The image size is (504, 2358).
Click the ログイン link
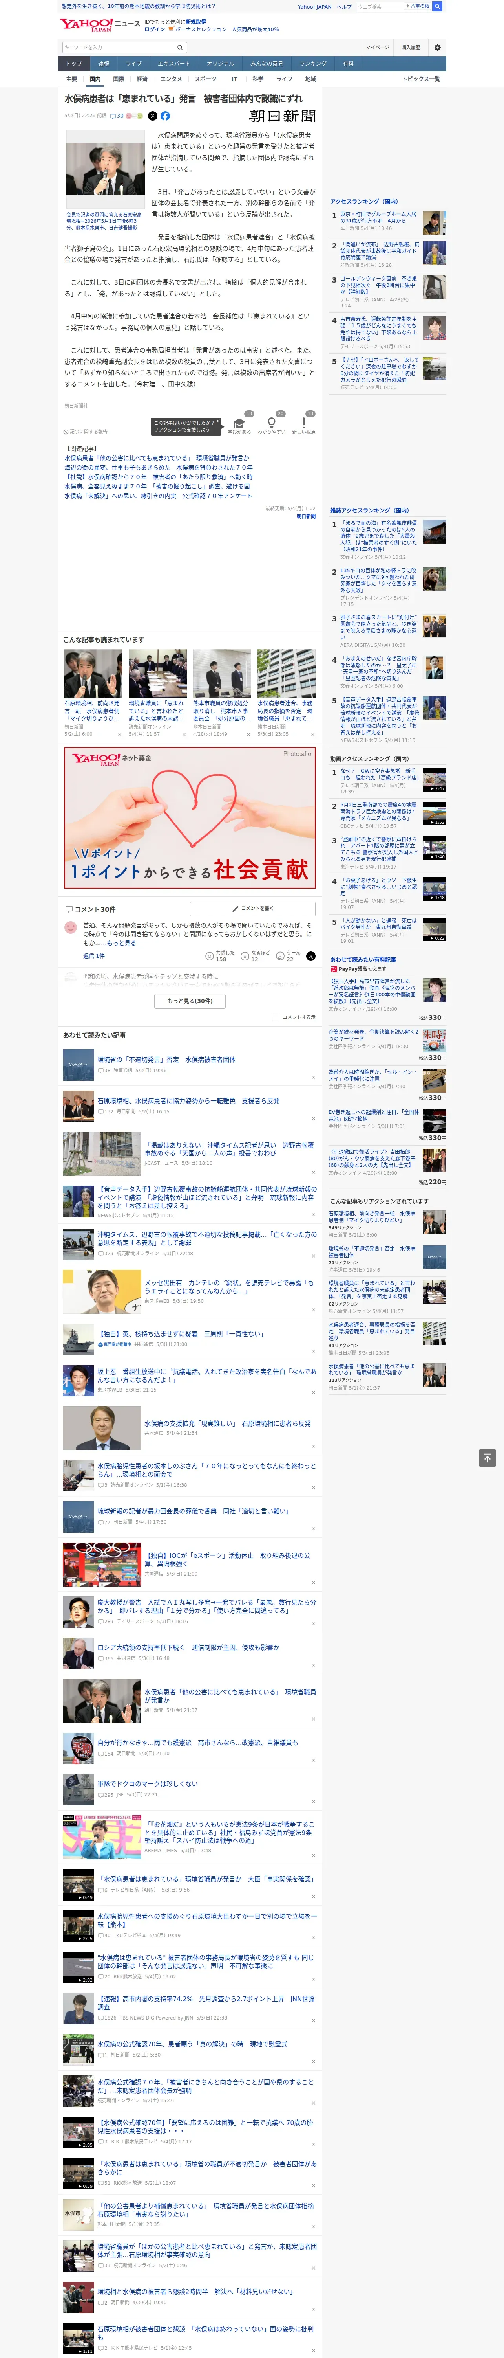pyautogui.click(x=155, y=29)
